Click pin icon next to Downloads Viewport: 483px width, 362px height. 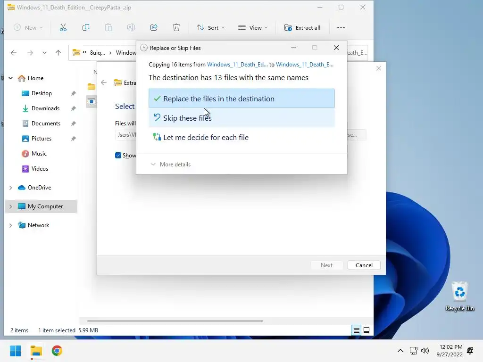tap(73, 108)
